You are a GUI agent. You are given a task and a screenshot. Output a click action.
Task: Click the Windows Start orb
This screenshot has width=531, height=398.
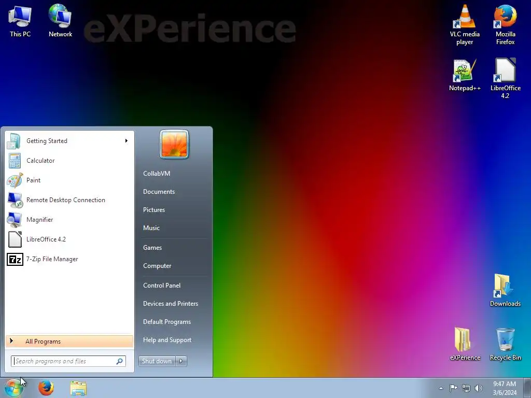(14, 388)
